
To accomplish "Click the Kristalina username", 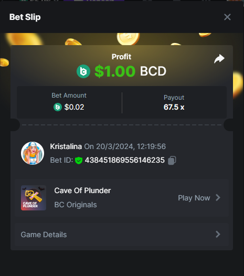I will 66,146.
